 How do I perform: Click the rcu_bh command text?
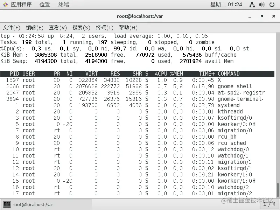pos(227,137)
